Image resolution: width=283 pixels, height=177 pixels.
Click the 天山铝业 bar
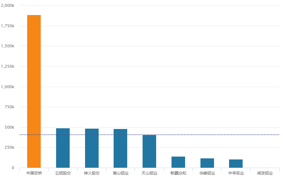pos(149,151)
